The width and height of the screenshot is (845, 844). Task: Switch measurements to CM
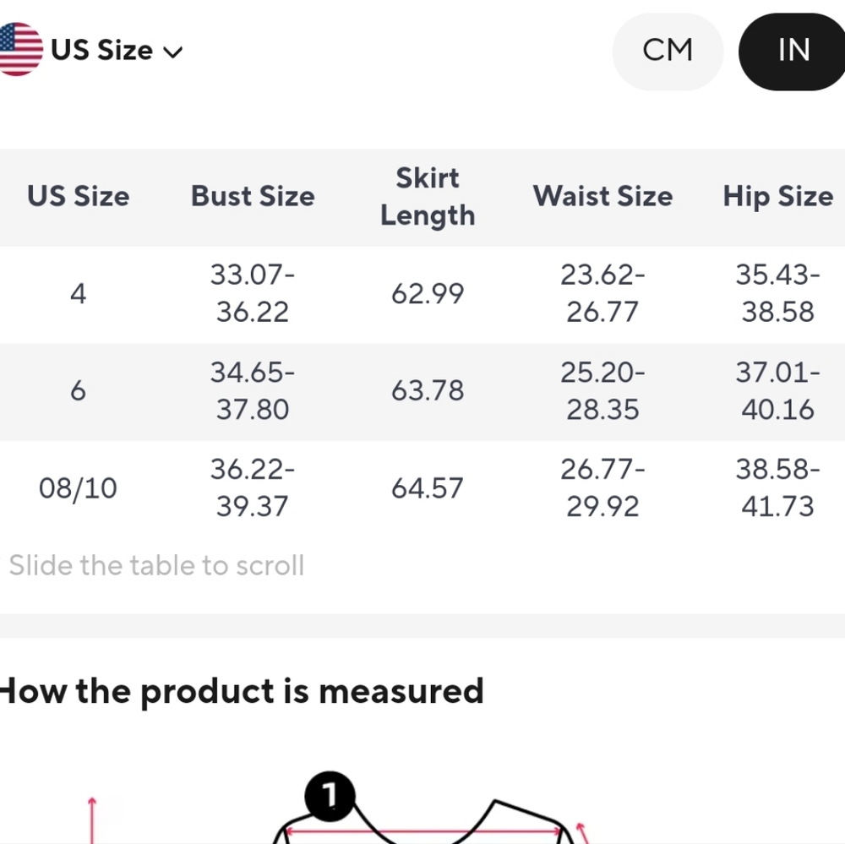pyautogui.click(x=668, y=51)
